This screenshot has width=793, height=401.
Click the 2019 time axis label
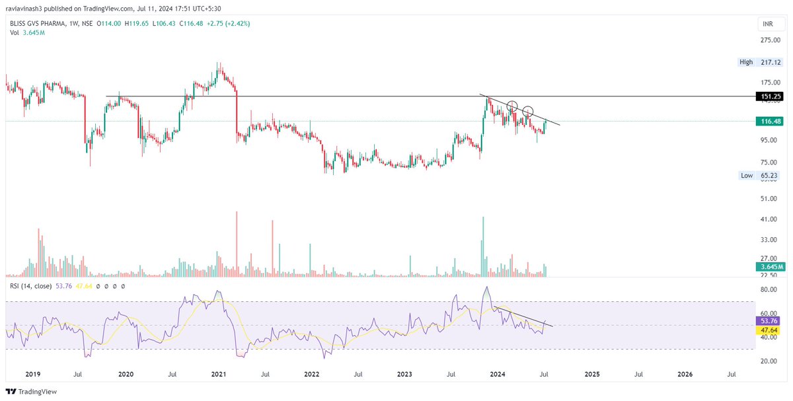32,374
